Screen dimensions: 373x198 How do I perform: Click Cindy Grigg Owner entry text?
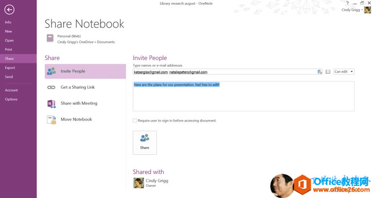coord(157,183)
